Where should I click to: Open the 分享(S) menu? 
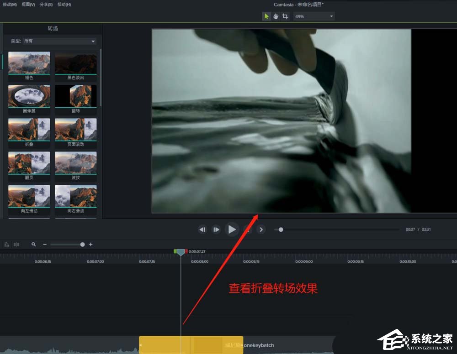coord(45,5)
